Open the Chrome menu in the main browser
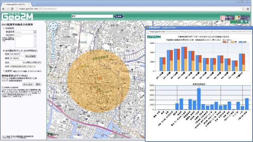253x142 pixels. click(248, 9)
